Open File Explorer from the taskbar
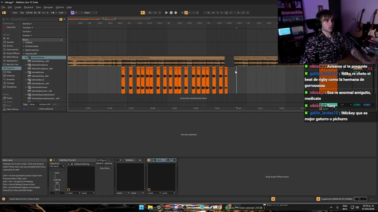This screenshot has width=378, height=212. [150, 208]
